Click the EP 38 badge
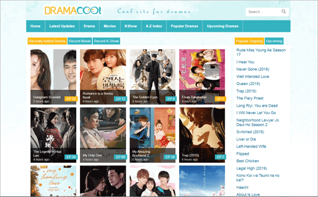The height and width of the screenshot is (197, 318). [71, 157]
